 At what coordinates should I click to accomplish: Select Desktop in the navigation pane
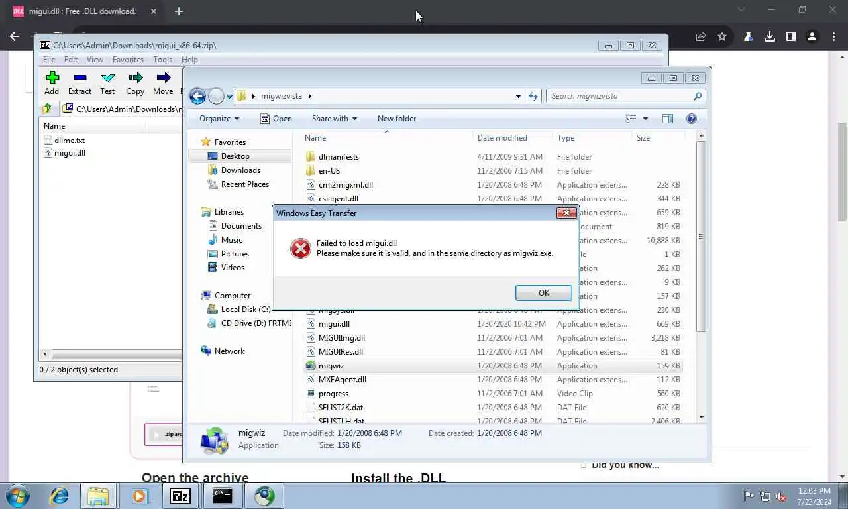tap(235, 156)
